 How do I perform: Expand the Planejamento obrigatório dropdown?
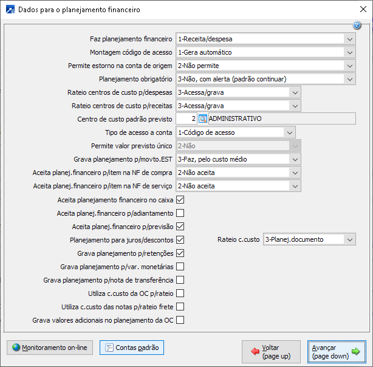tap(265, 79)
